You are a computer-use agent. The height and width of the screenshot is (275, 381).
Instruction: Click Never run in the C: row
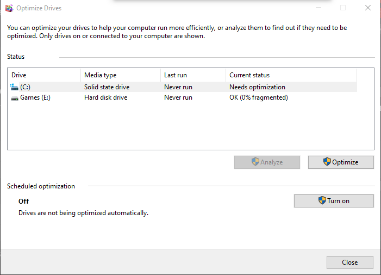tap(178, 87)
